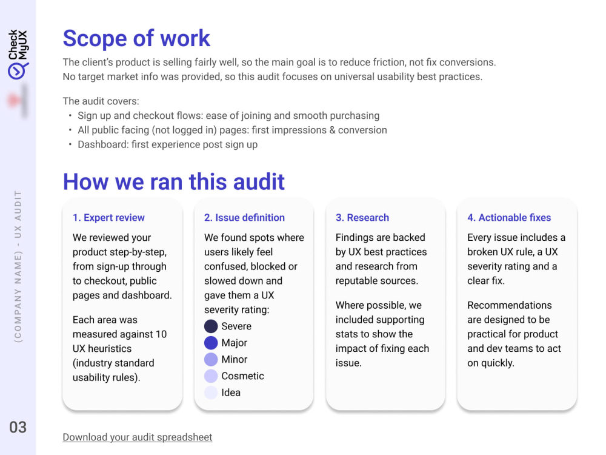Click the Minor severity color dot
Screen dimensions: 606x455
click(x=211, y=359)
